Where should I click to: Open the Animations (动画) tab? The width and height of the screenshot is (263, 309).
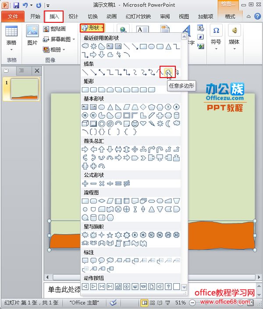[112, 17]
